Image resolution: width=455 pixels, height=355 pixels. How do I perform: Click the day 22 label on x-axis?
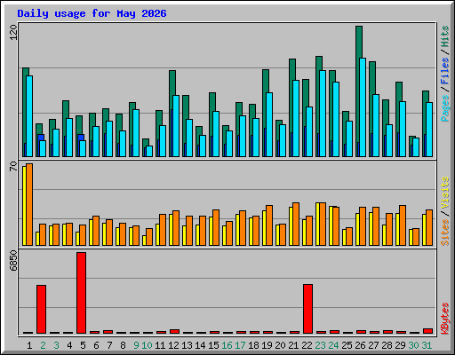click(307, 345)
